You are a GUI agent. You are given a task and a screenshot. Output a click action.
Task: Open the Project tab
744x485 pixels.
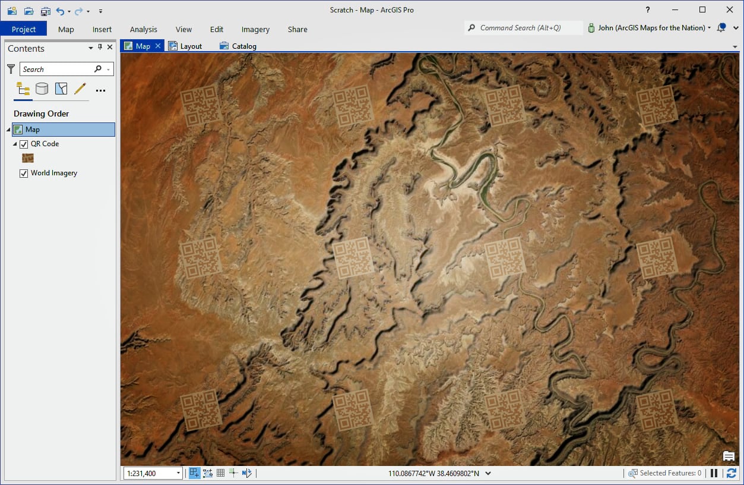coord(24,29)
